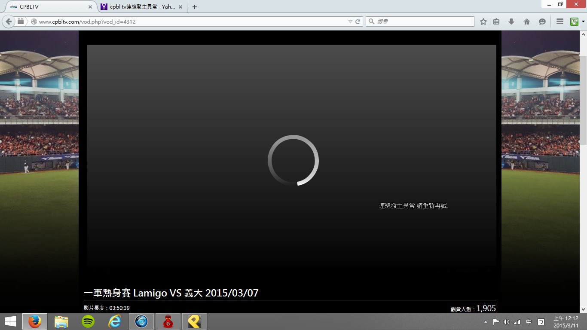Click the magnifier search engine icon
Screen dimensions: 587x330
[371, 21]
